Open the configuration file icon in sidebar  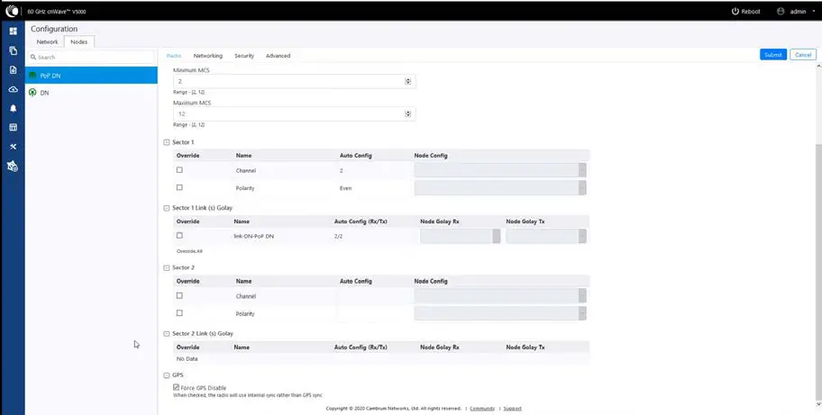click(x=14, y=69)
